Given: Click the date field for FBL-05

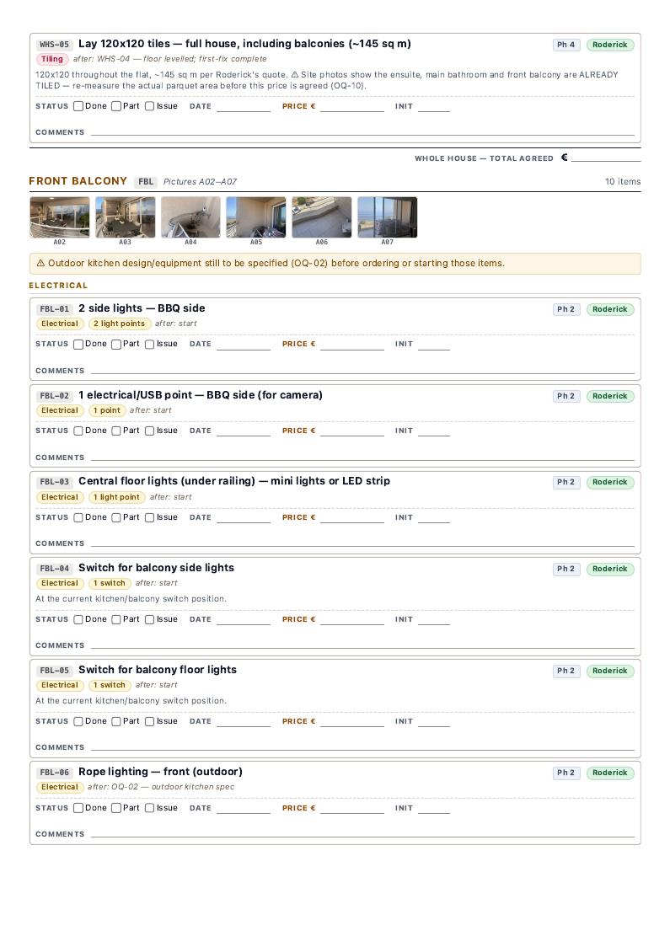Looking at the screenshot, I should [244, 721].
